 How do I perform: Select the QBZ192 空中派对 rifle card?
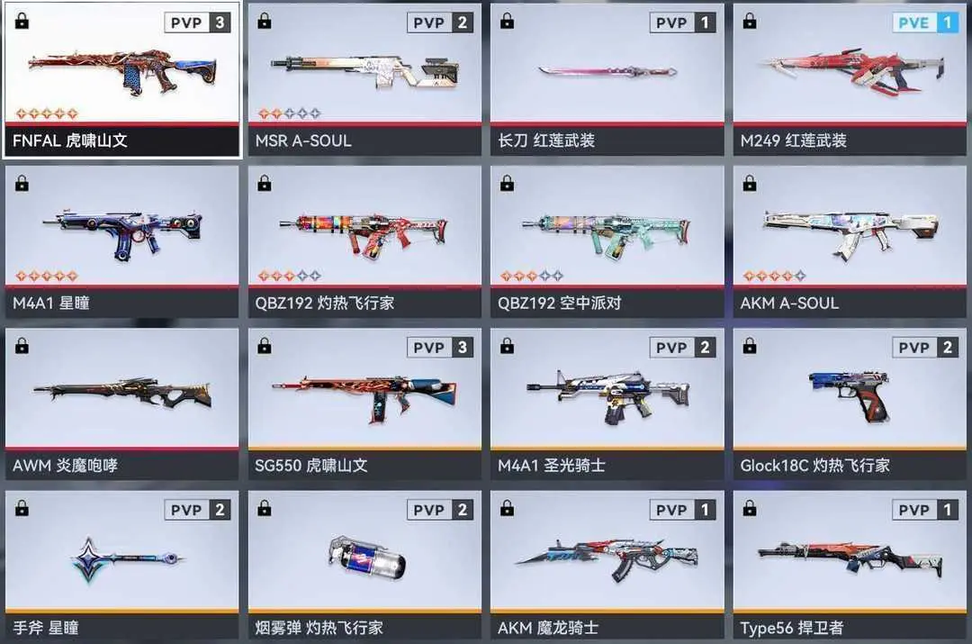pyautogui.click(x=607, y=241)
